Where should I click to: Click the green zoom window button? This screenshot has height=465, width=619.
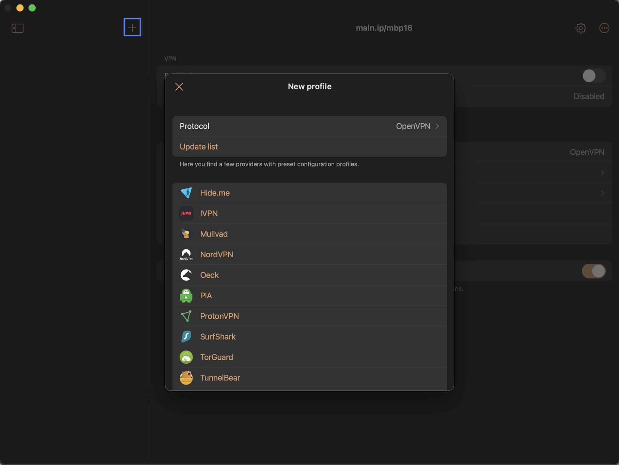(32, 8)
